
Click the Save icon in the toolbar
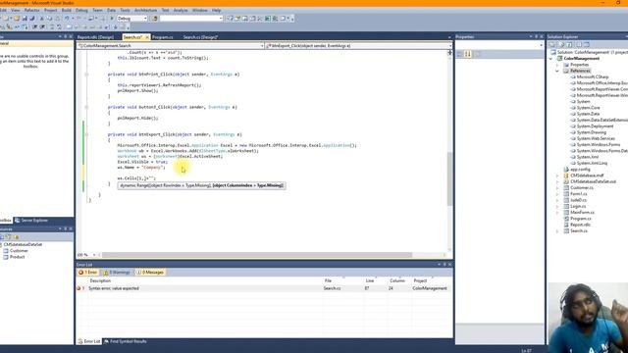[x=25, y=19]
